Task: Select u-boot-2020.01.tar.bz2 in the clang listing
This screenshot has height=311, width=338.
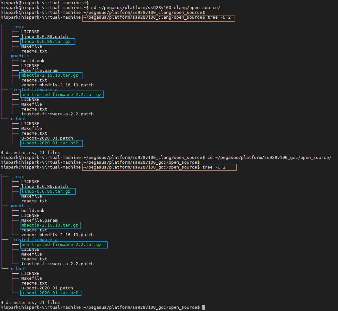Action: [x=49, y=143]
